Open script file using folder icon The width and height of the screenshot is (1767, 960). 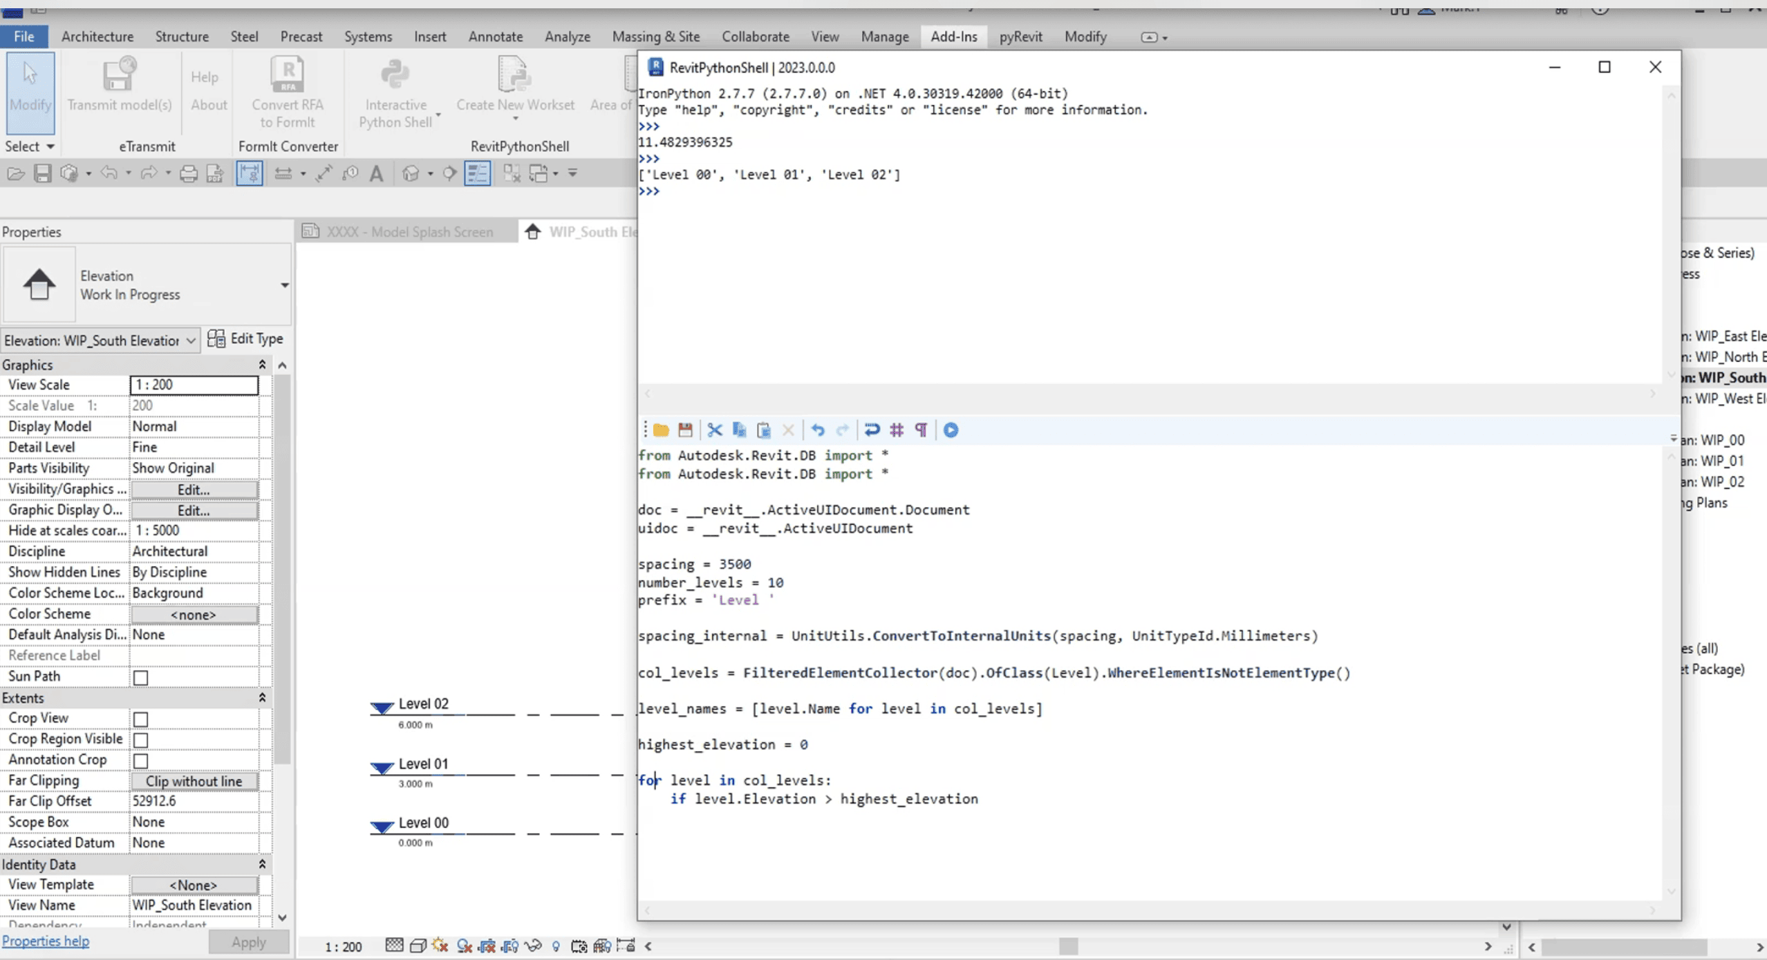click(x=661, y=430)
